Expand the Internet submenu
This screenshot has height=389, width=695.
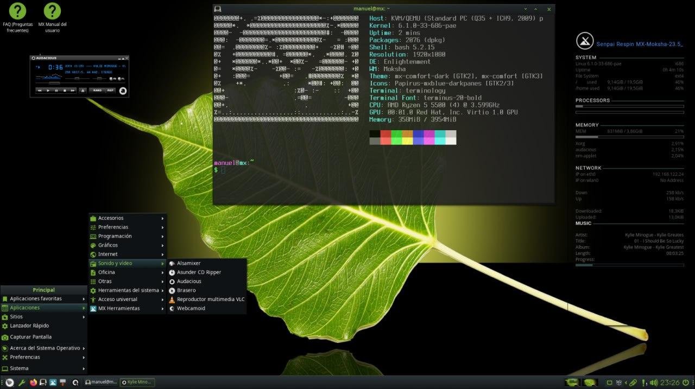[x=128, y=254]
